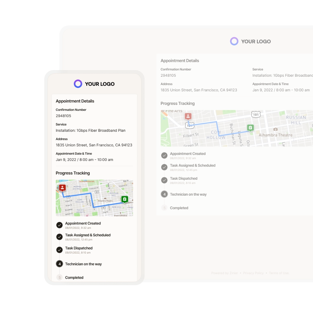Image resolution: width=313 pixels, height=313 pixels.
Task: Click mobile Technician on the way step
Action: pyautogui.click(x=84, y=264)
